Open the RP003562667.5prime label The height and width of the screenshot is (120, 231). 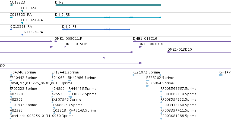[178, 88]
